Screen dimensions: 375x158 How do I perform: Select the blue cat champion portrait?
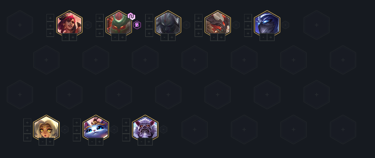96,128
